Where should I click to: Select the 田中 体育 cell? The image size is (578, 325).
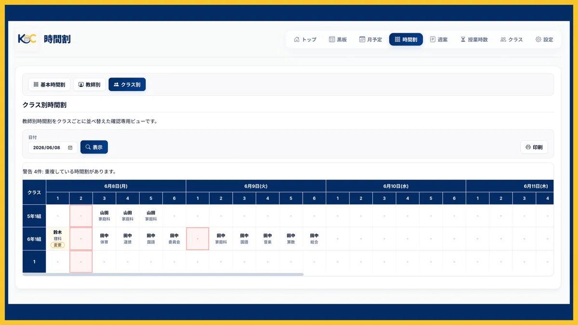click(104, 239)
